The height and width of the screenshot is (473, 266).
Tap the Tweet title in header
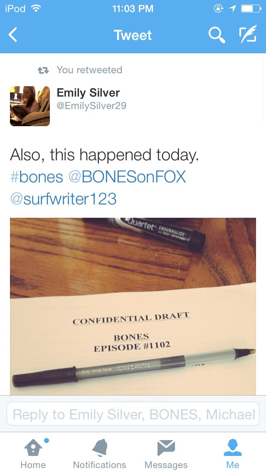click(133, 35)
